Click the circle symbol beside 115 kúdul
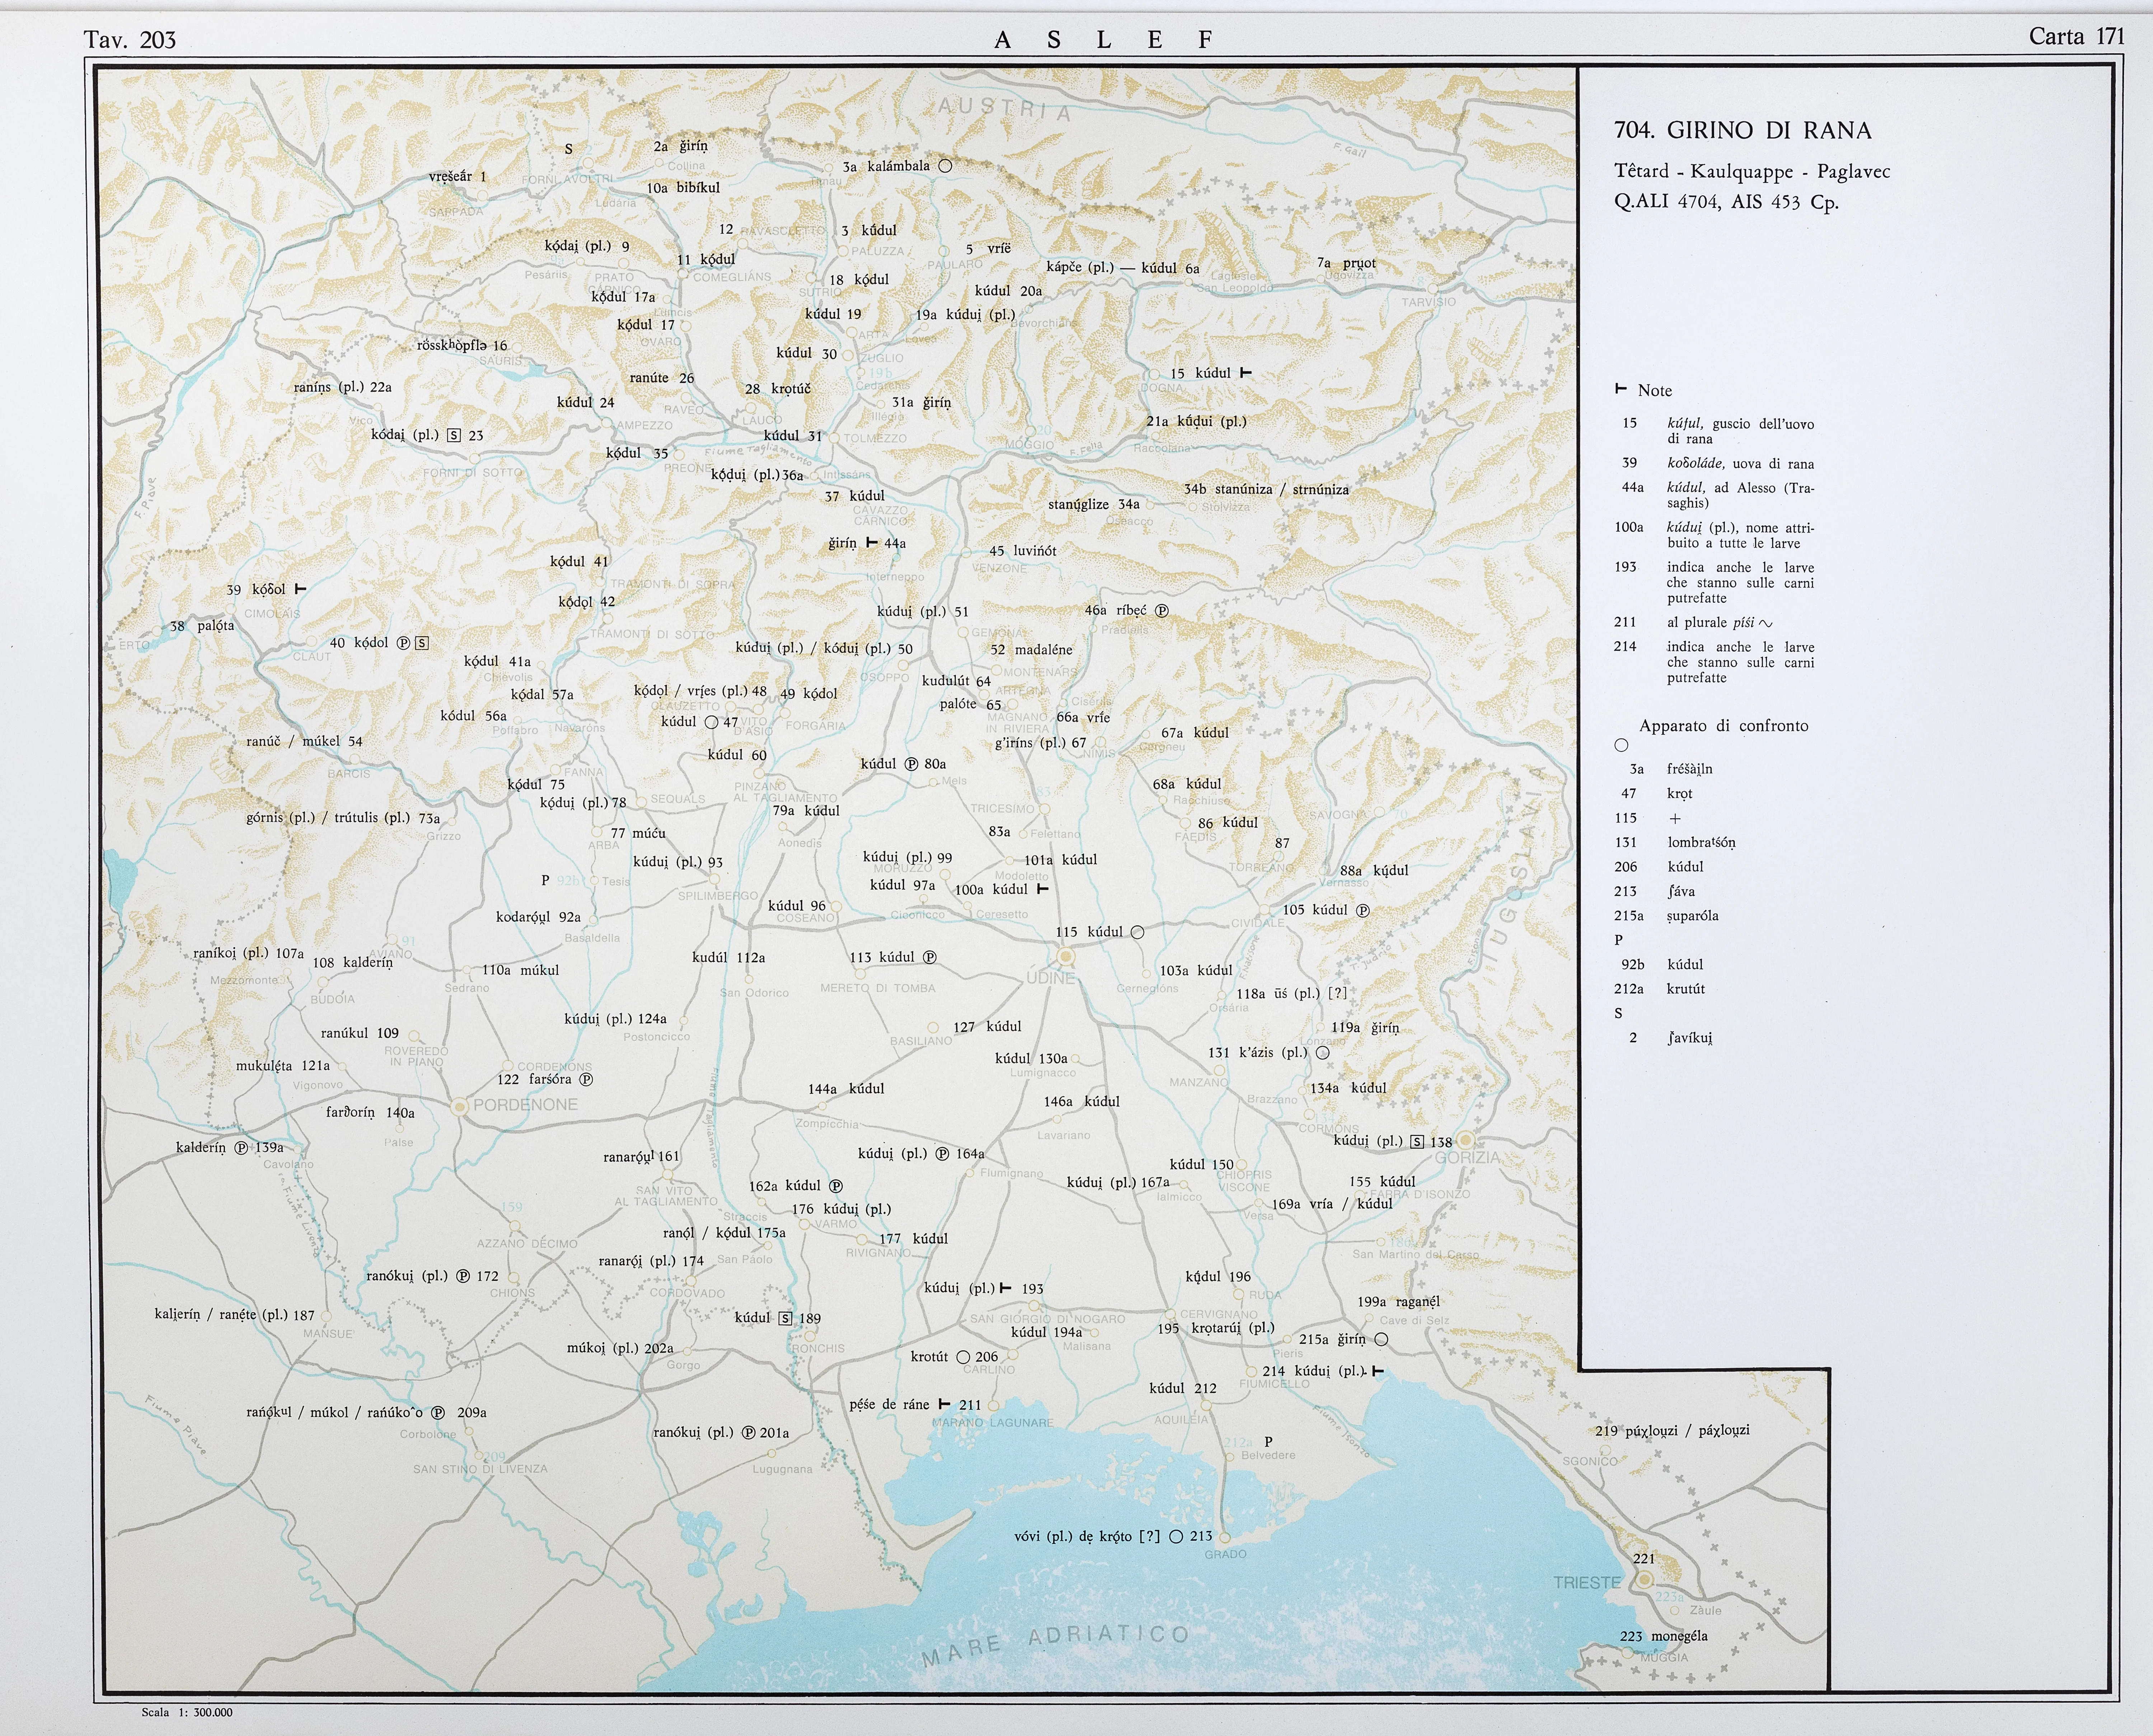The width and height of the screenshot is (2153, 1736). coord(1137,932)
